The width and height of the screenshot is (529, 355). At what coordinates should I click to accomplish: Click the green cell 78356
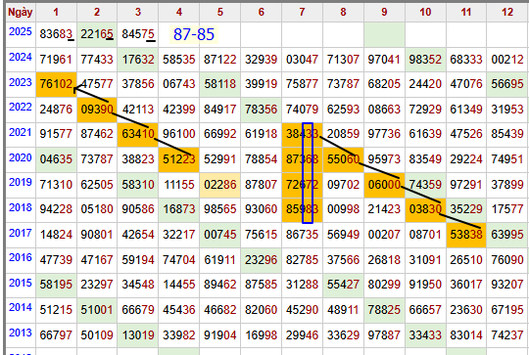coord(262,110)
